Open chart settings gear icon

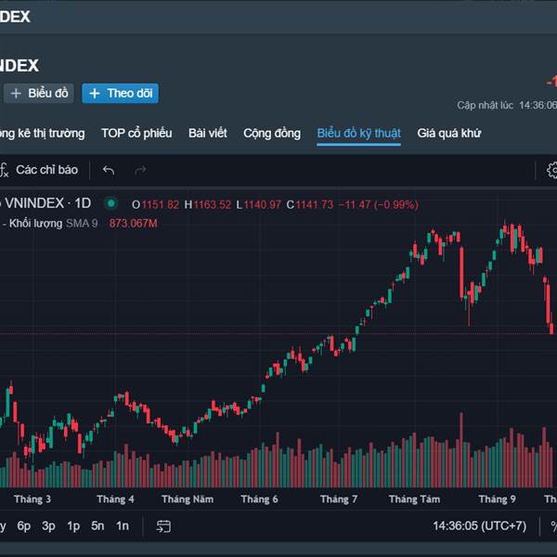[551, 170]
